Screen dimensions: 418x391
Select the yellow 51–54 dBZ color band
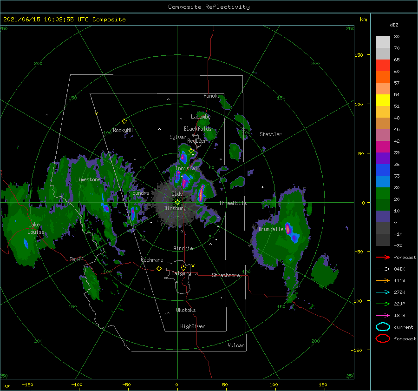383,100
